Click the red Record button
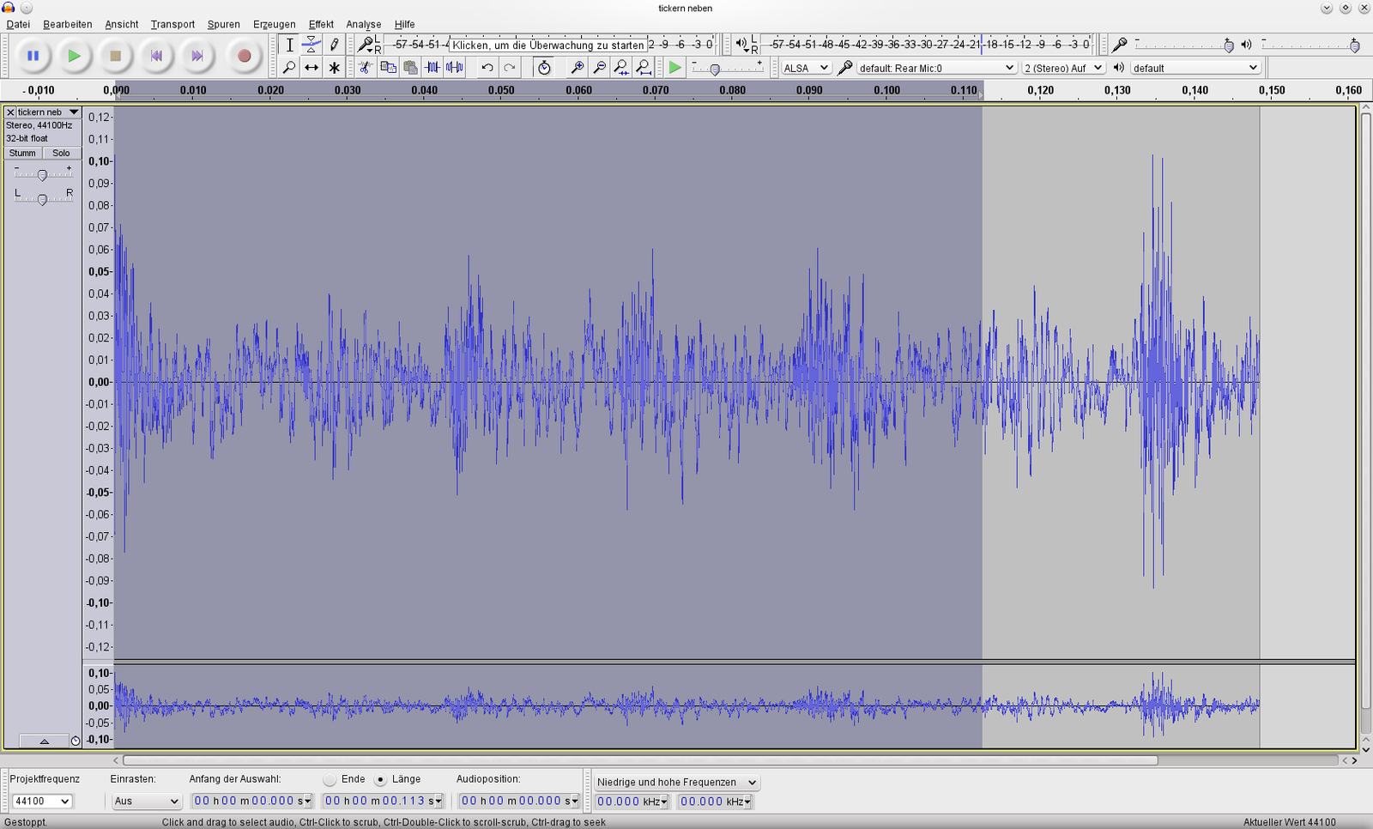Screen dimensions: 1373x829 click(244, 56)
